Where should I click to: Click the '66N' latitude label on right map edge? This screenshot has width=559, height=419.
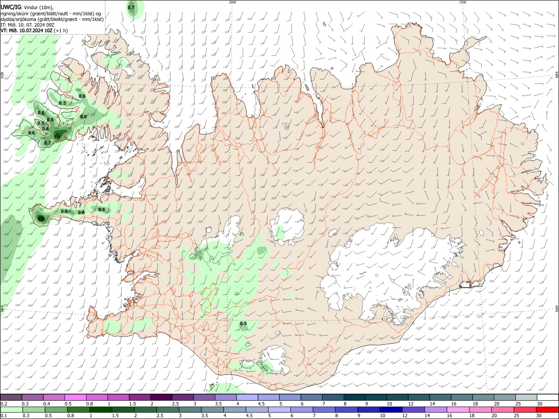[557, 76]
